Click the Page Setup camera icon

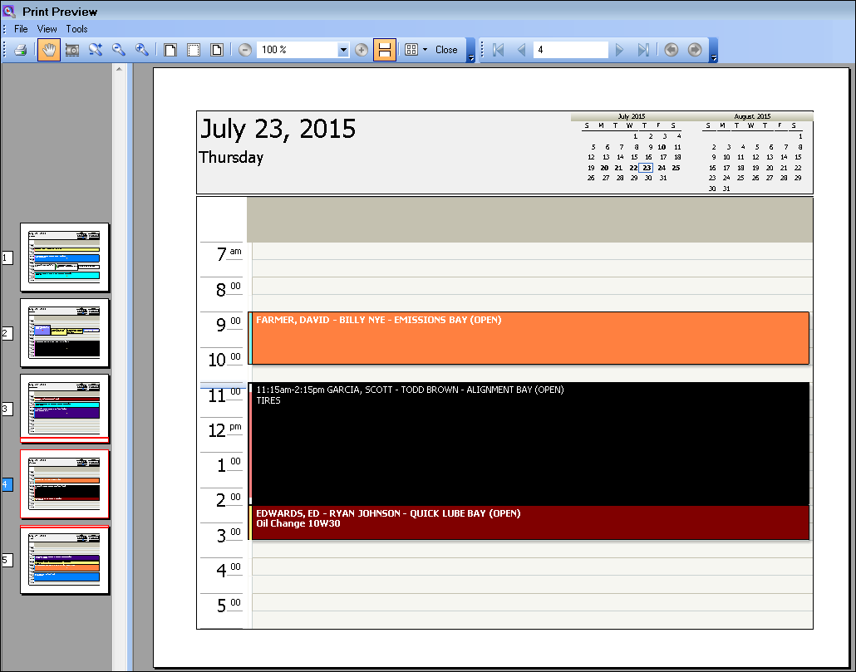coord(71,50)
